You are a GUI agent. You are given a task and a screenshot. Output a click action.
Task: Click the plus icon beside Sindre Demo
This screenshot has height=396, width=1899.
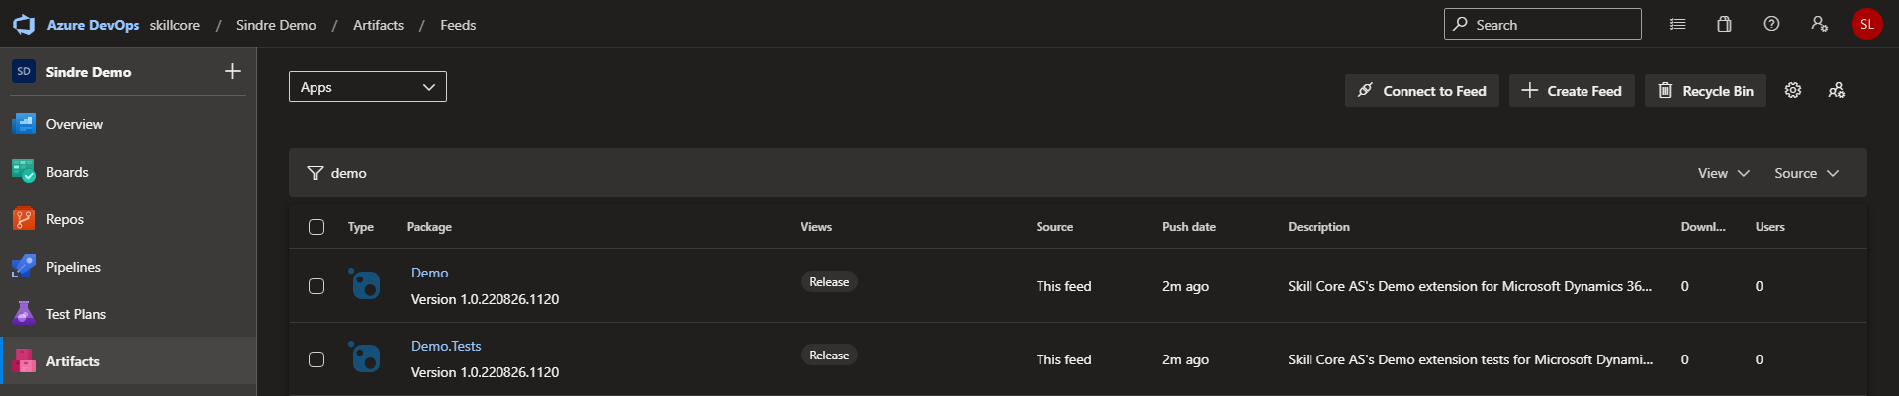point(232,71)
